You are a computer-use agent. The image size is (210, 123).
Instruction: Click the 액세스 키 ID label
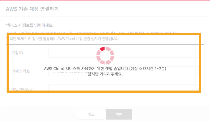(21, 71)
